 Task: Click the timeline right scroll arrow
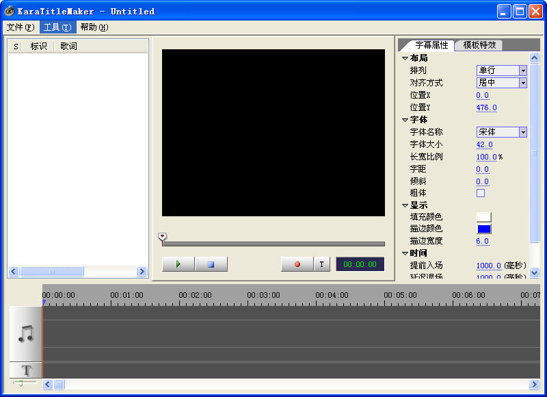coord(534,385)
